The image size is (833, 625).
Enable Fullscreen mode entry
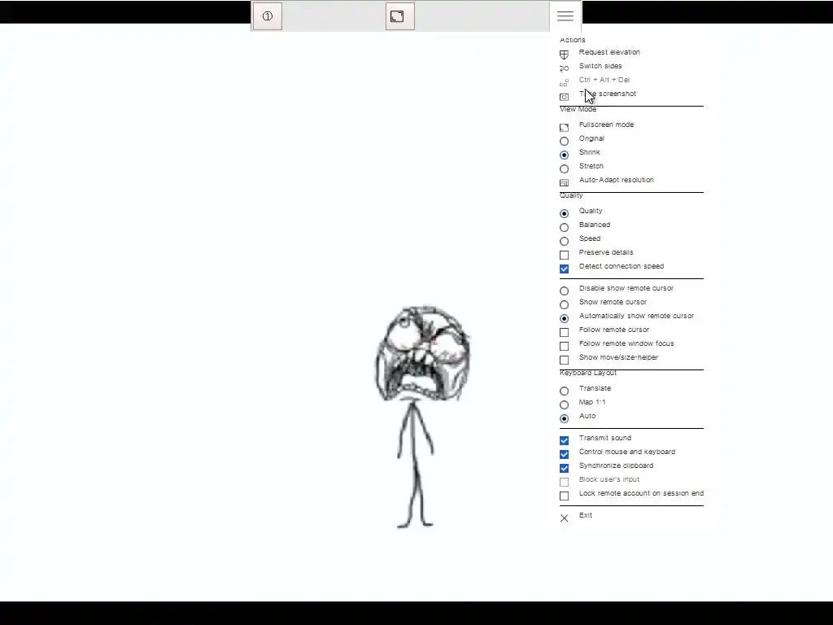[x=606, y=125]
